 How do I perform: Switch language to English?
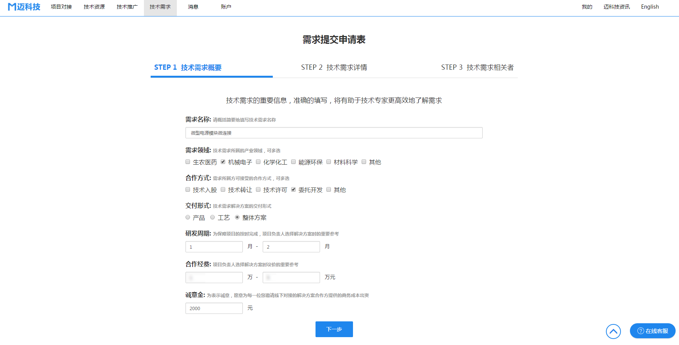pos(650,7)
